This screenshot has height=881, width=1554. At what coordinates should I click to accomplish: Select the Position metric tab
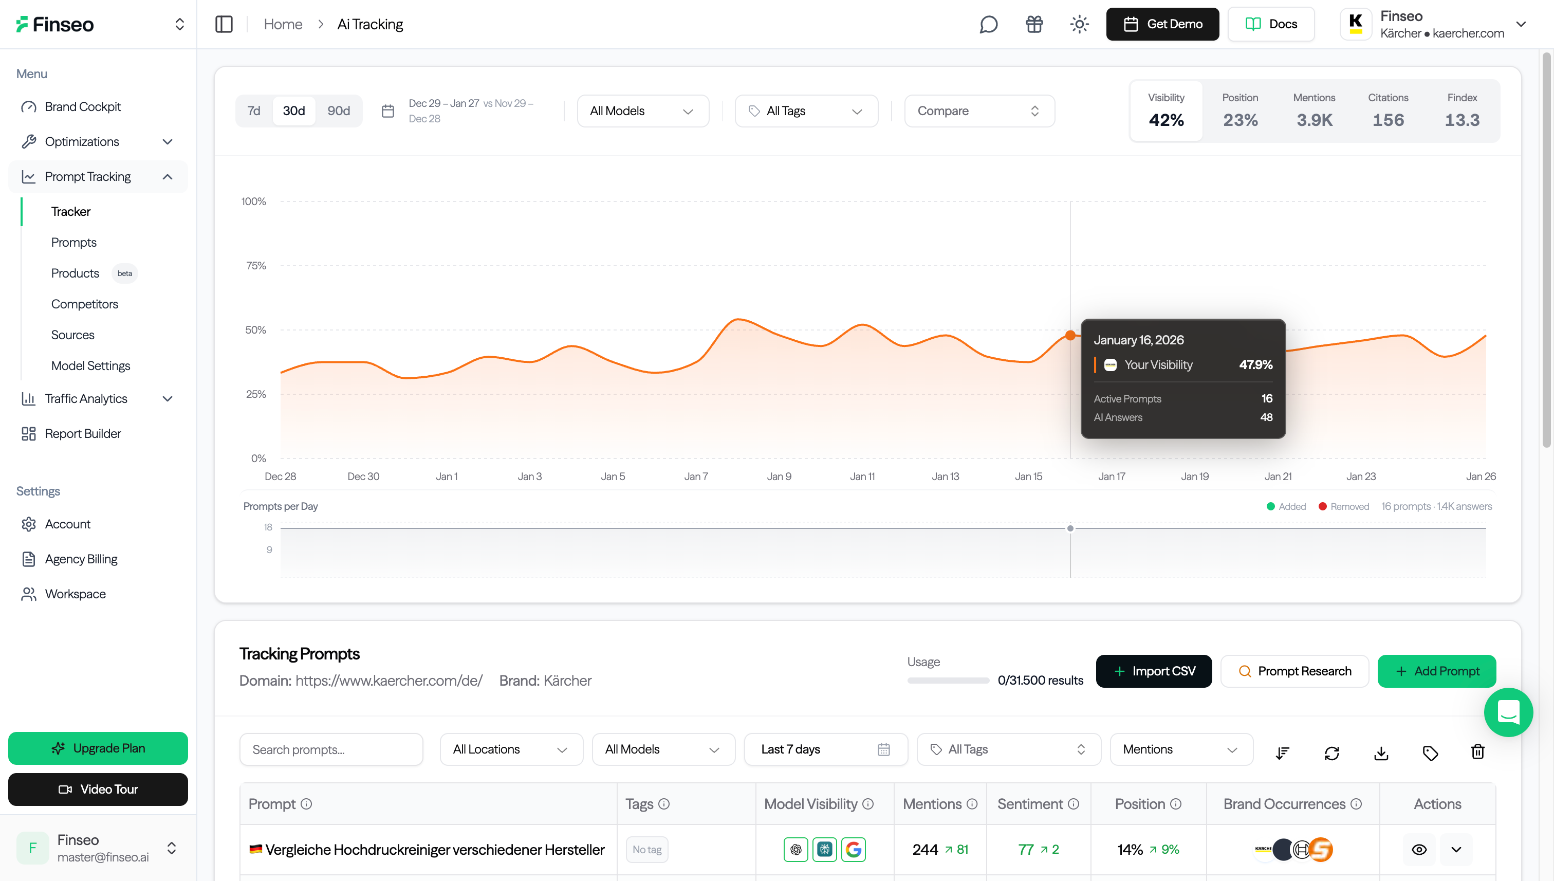[1239, 110]
